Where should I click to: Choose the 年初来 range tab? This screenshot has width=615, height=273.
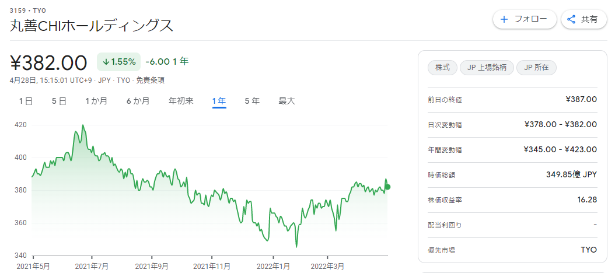point(181,101)
